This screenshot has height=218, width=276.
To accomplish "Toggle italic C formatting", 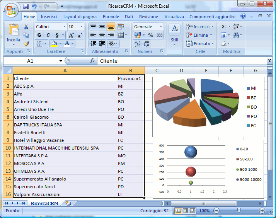I will pyautogui.click(x=48, y=35).
